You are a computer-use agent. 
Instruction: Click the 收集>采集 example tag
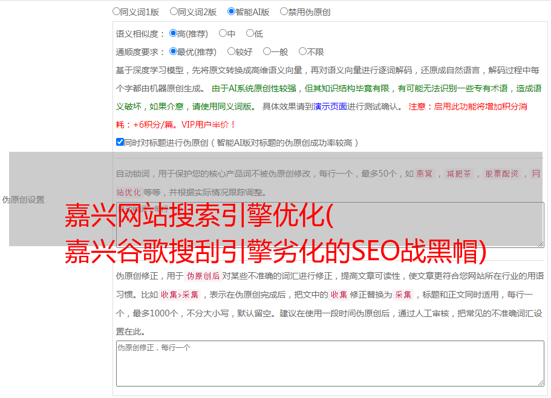coord(180,295)
